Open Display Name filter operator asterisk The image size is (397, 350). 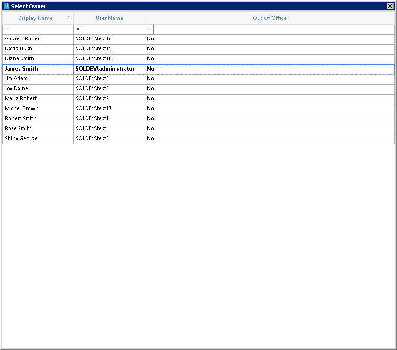point(7,29)
